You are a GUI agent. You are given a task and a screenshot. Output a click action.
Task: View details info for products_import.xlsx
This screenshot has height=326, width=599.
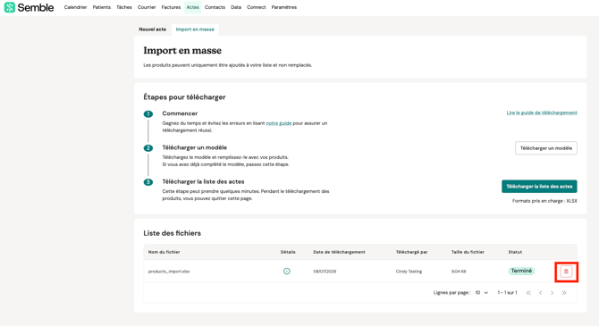[x=286, y=272]
